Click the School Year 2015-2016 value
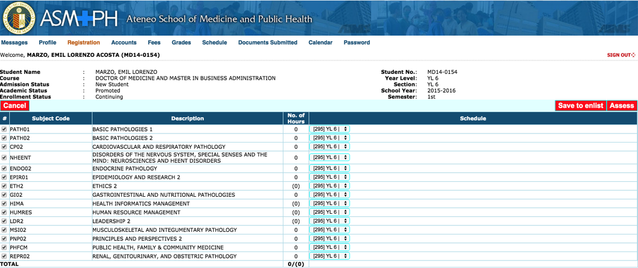Screen dimensions: 638x268 click(441, 90)
